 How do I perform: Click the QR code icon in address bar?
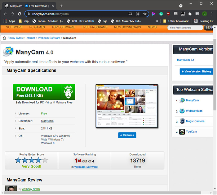pyautogui.click(x=138, y=14)
